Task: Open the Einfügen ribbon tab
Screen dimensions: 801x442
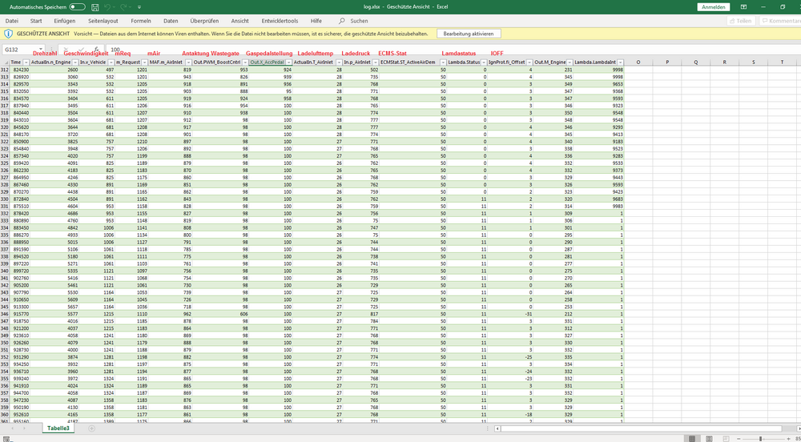Action: coord(64,21)
